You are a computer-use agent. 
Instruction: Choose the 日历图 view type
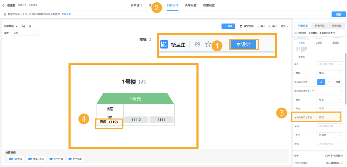click(x=318, y=41)
